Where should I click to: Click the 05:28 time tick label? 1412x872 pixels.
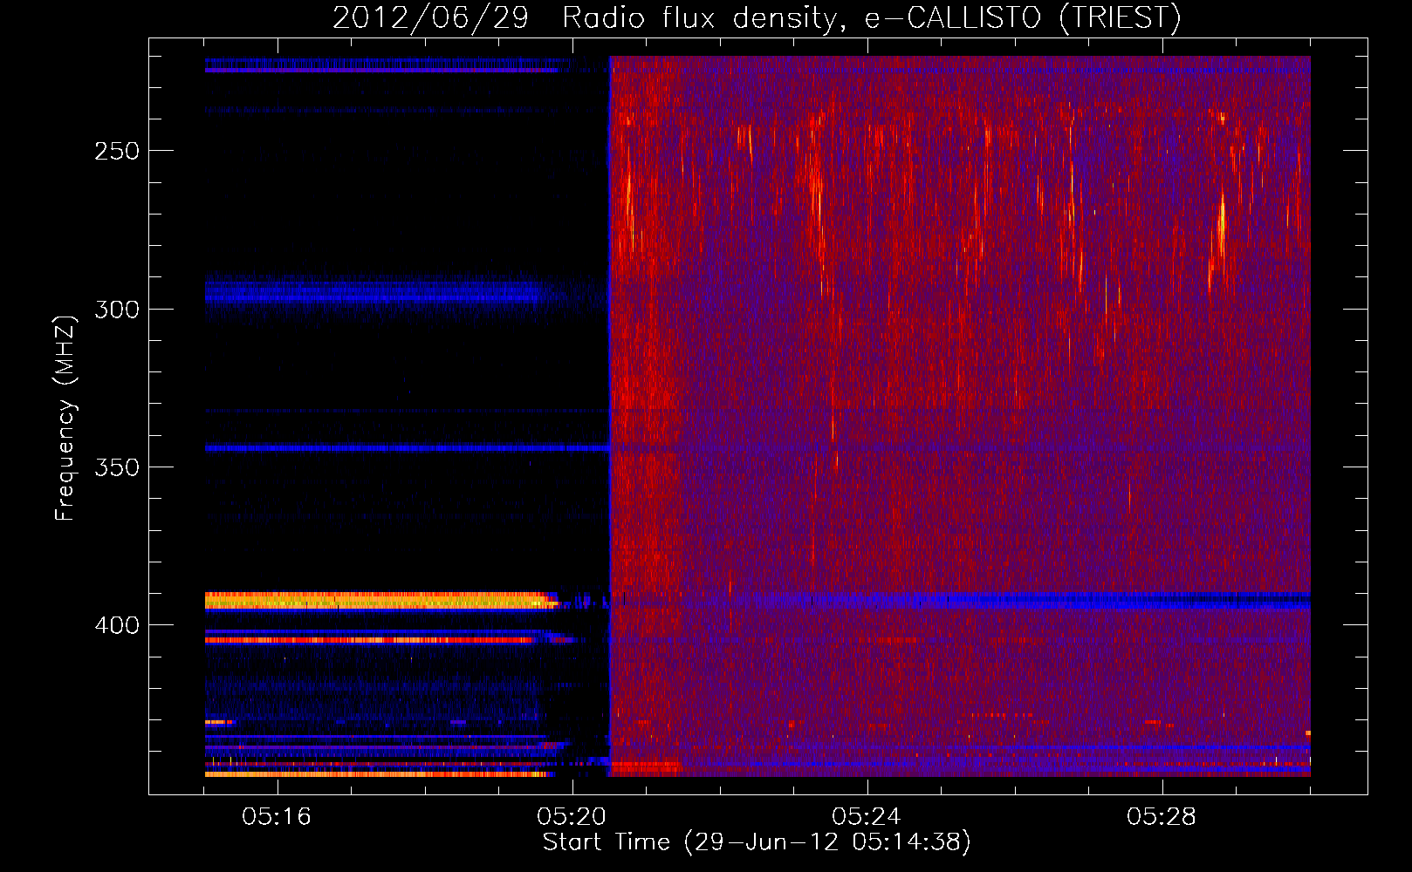pyautogui.click(x=1161, y=816)
